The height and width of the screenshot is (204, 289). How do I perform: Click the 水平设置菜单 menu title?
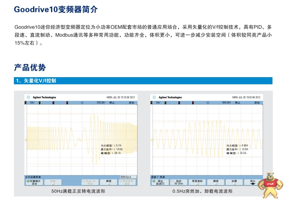point(33,177)
